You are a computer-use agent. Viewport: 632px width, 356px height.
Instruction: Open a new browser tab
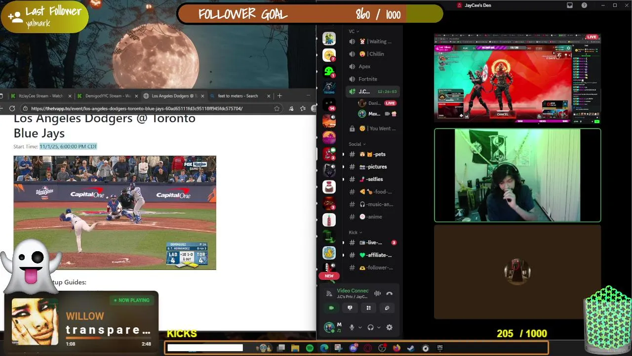click(x=279, y=96)
